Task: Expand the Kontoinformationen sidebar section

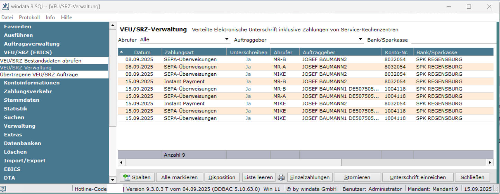Action: (x=32, y=83)
